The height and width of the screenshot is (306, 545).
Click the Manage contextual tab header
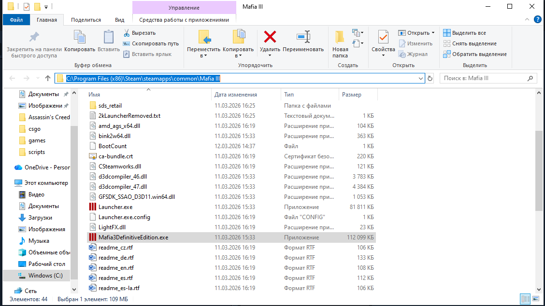[184, 8]
